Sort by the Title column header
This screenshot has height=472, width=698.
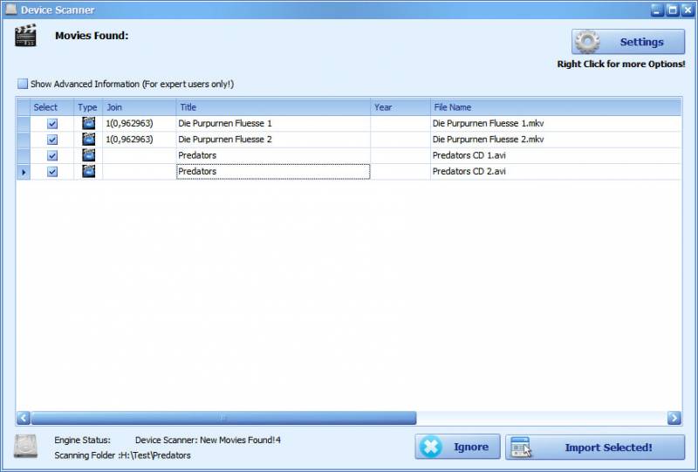click(273, 107)
